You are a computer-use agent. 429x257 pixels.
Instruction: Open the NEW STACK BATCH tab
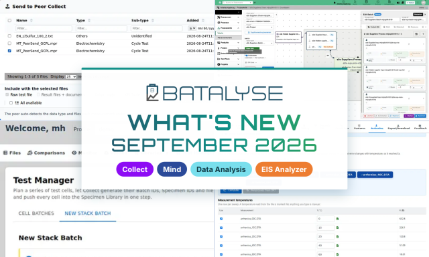(88, 213)
